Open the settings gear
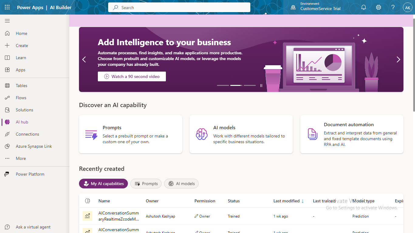Screen dimensions: 415x233 pyautogui.click(x=378, y=7)
